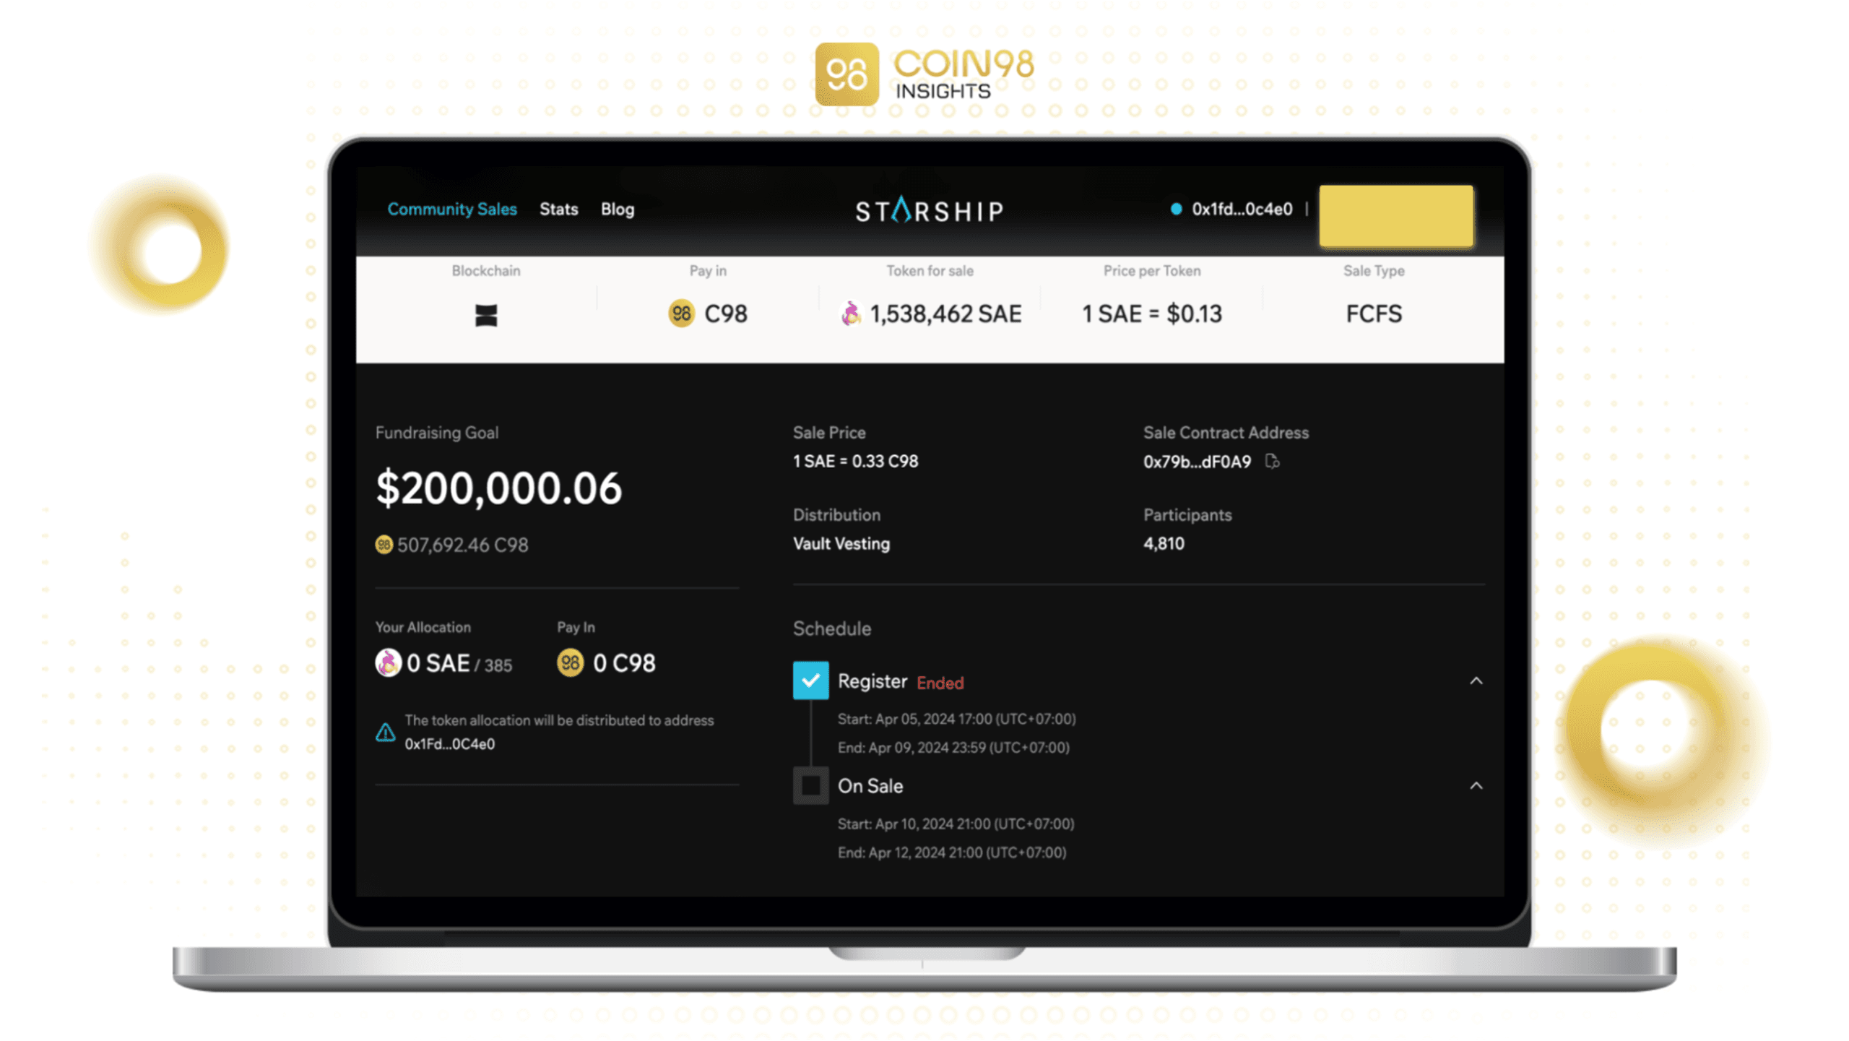Click the copy icon next to sale contract address
Viewport: 1849px width, 1041px height.
pyautogui.click(x=1276, y=461)
